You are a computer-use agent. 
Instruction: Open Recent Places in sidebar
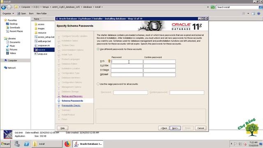[x=14, y=31]
